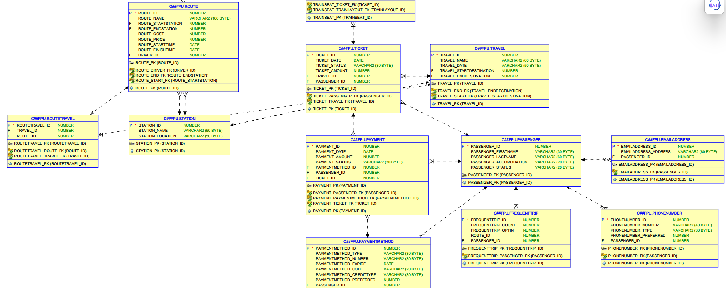Screen dimensions: 726x288
Task: Select the TRAVEL_END_FK constraint entry
Action: (480, 91)
